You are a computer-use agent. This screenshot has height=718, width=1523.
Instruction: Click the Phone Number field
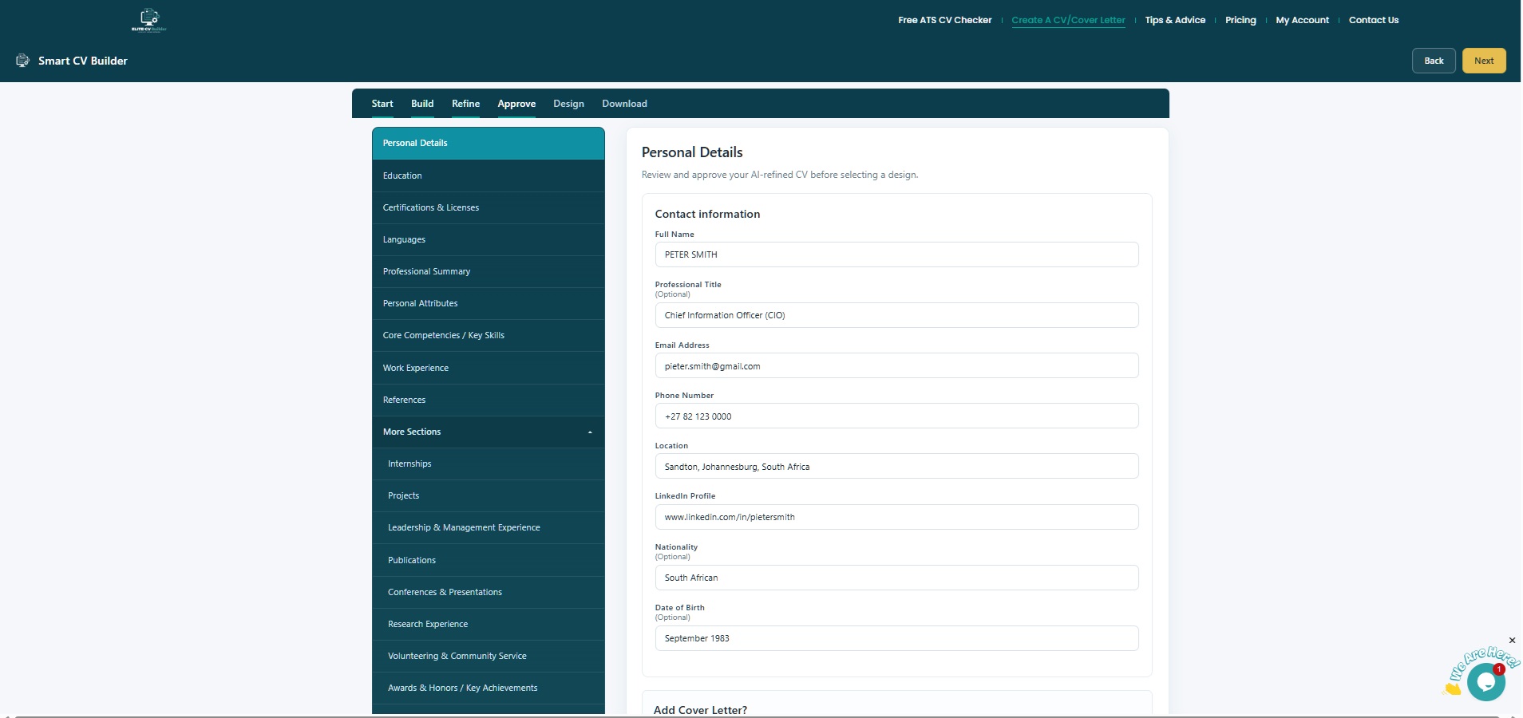click(x=896, y=416)
